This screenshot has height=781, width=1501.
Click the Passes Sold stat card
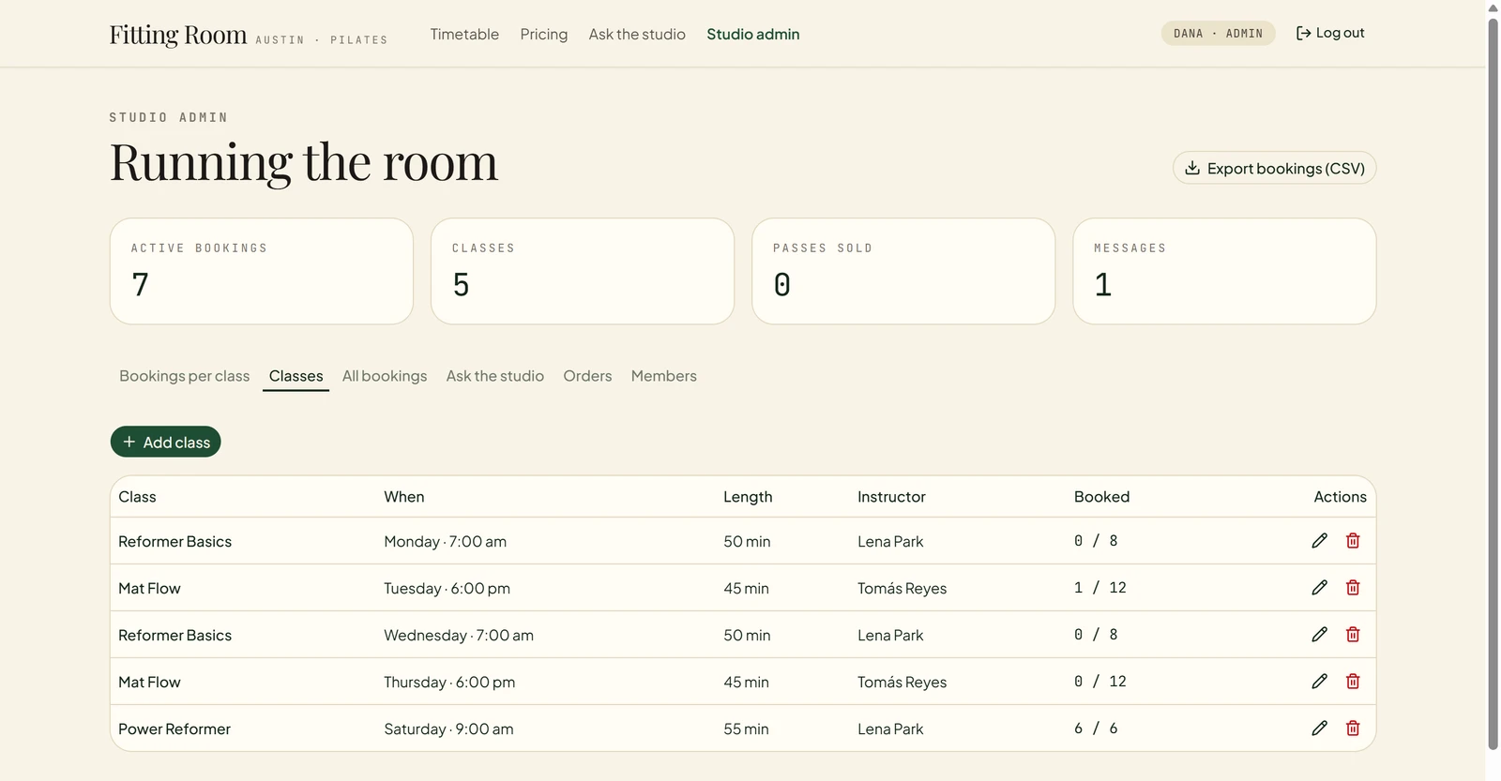point(903,272)
